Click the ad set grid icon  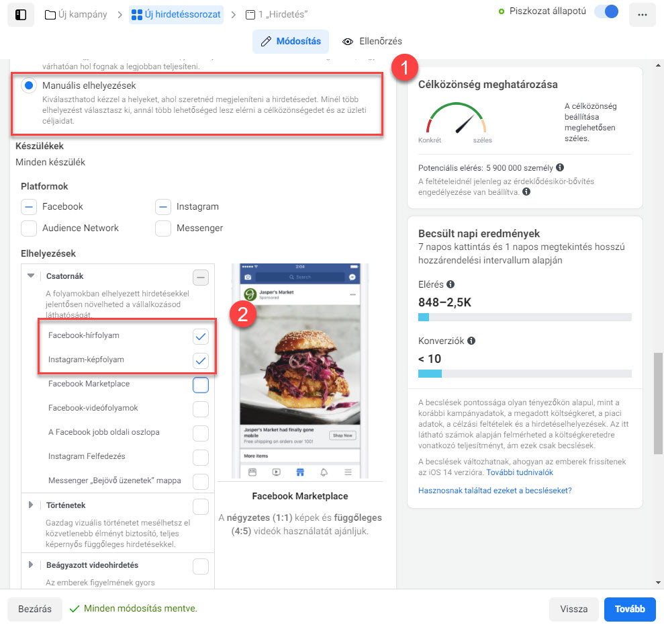(x=137, y=15)
